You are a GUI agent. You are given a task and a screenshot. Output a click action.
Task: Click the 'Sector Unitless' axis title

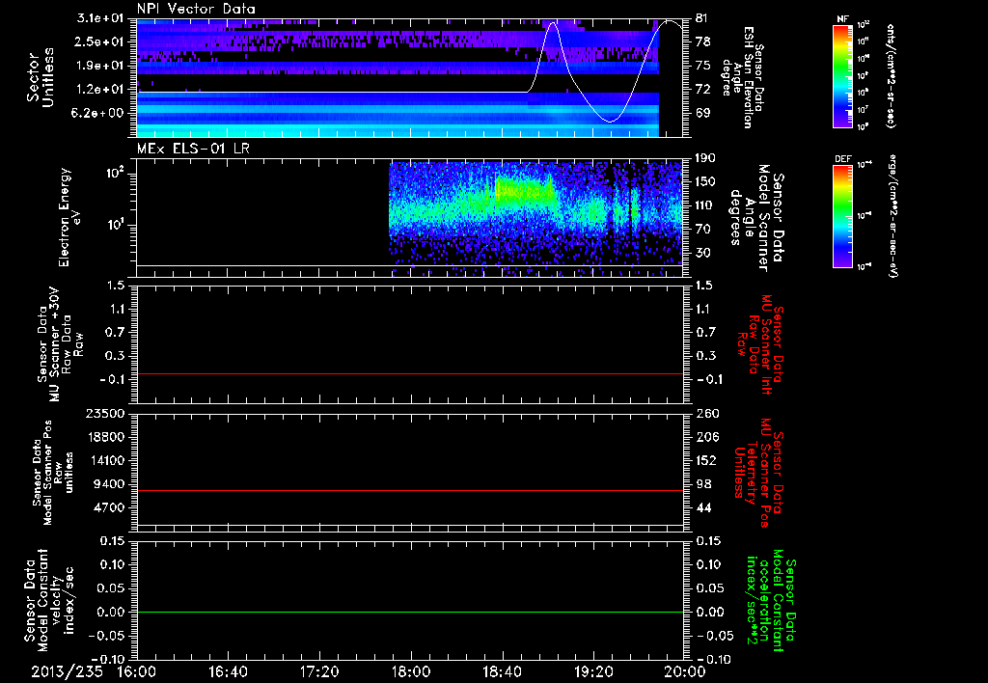(x=40, y=77)
